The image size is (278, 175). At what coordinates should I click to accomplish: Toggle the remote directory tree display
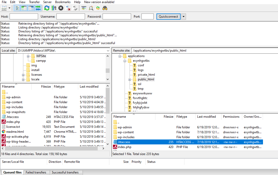tap(31, 8)
